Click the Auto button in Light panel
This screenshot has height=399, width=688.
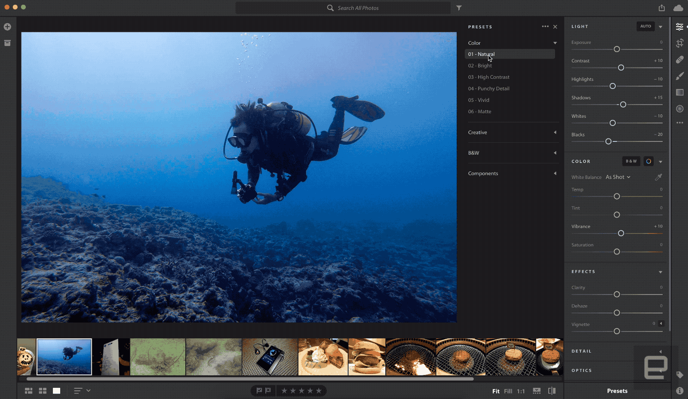pos(645,26)
